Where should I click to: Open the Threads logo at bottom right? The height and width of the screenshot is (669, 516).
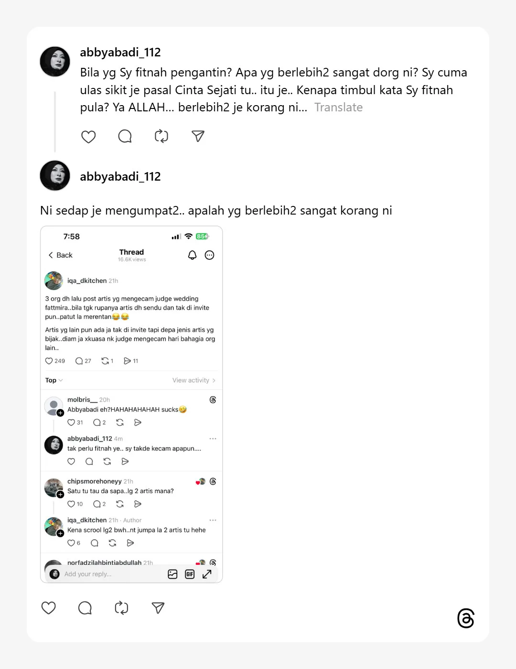point(466,618)
